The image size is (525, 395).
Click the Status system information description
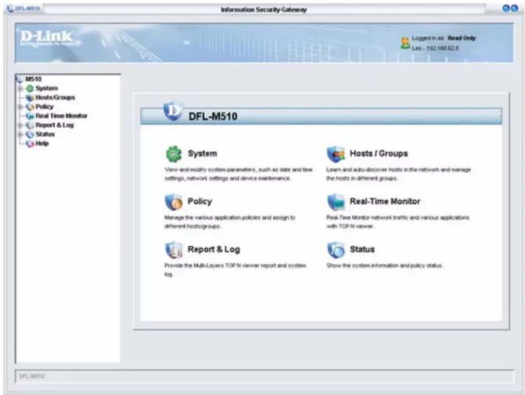tap(385, 266)
